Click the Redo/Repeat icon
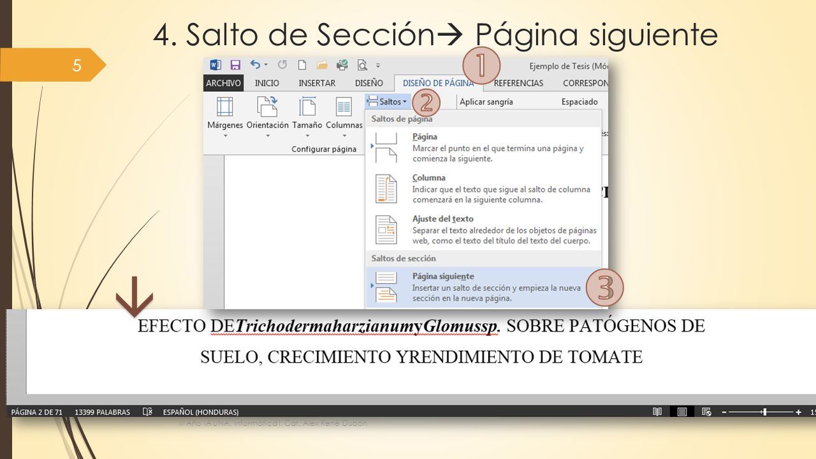This screenshot has width=816, height=459. pyautogui.click(x=282, y=65)
